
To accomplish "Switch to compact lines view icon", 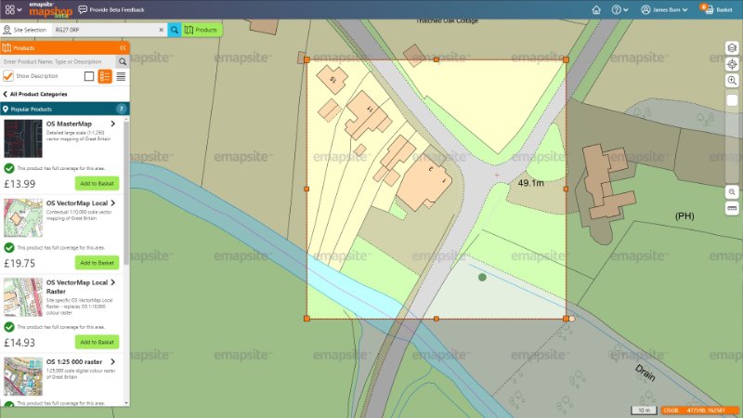I will click(122, 76).
